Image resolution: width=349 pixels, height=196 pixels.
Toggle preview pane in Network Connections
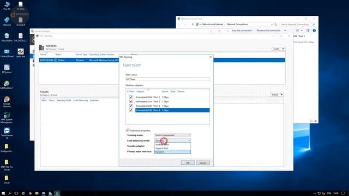pos(308,30)
